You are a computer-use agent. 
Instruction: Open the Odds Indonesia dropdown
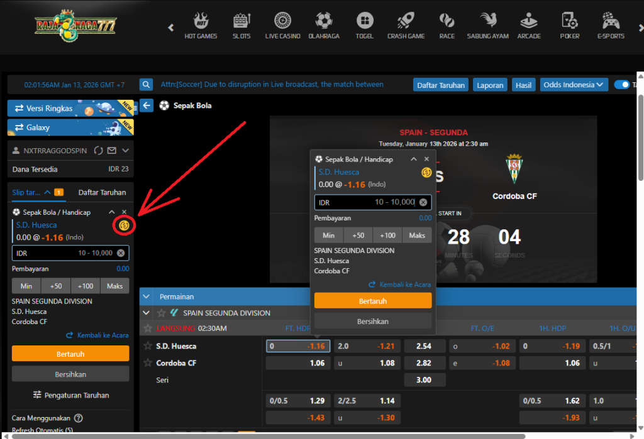pyautogui.click(x=574, y=85)
